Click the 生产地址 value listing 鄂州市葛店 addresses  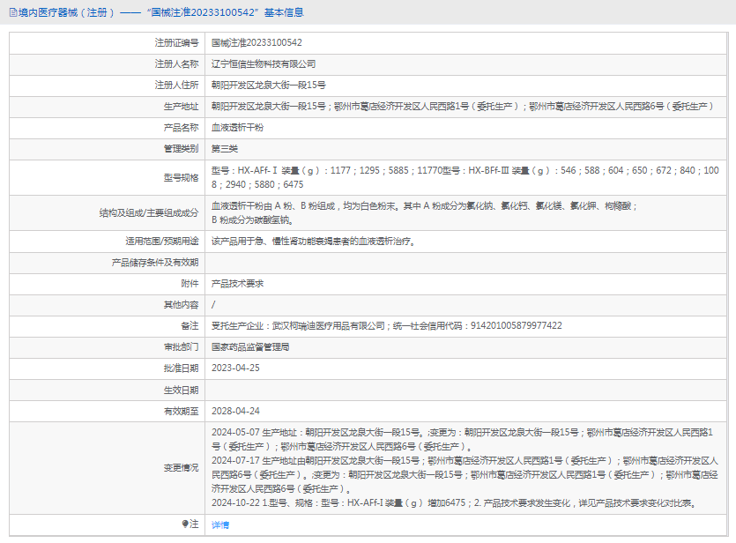point(463,107)
